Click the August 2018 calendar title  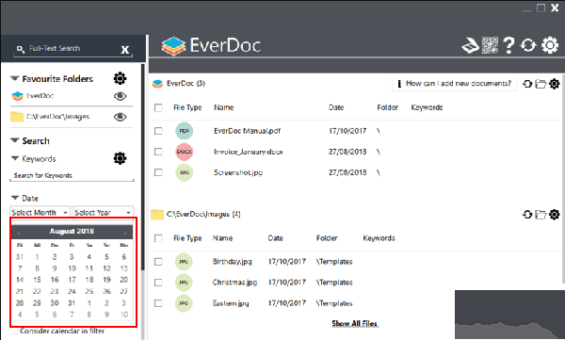pos(72,231)
